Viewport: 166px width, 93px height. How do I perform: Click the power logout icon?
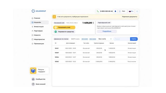(137, 11)
